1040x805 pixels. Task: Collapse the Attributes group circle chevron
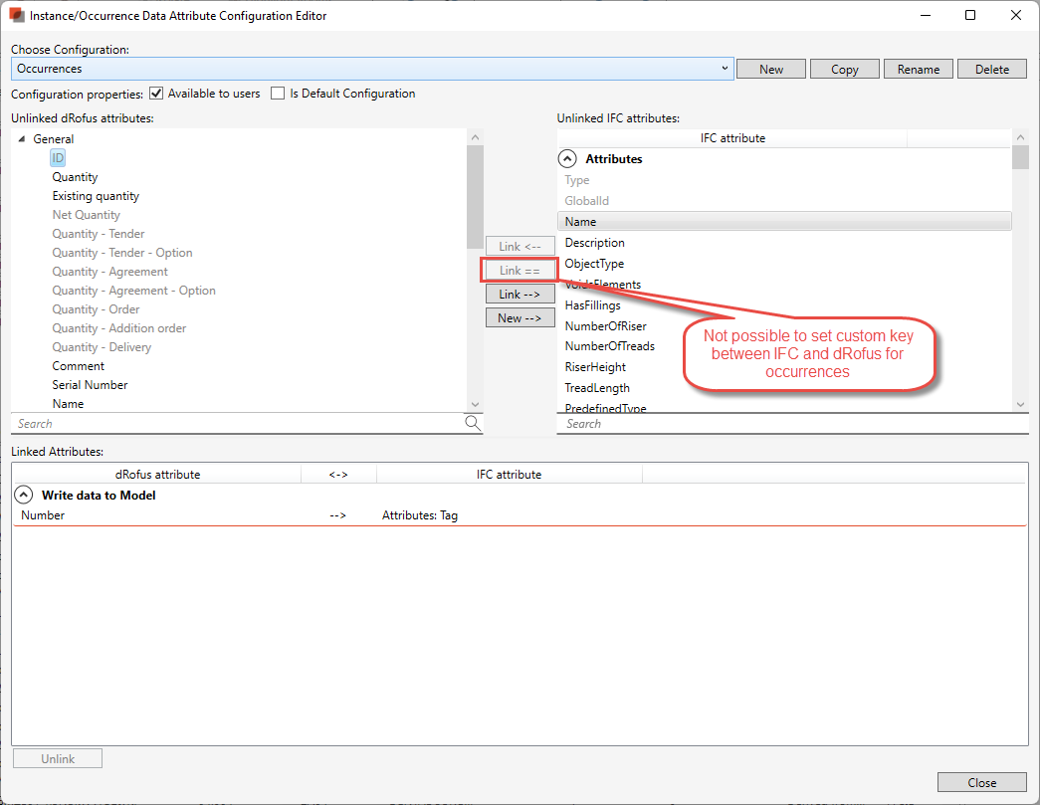(x=567, y=158)
